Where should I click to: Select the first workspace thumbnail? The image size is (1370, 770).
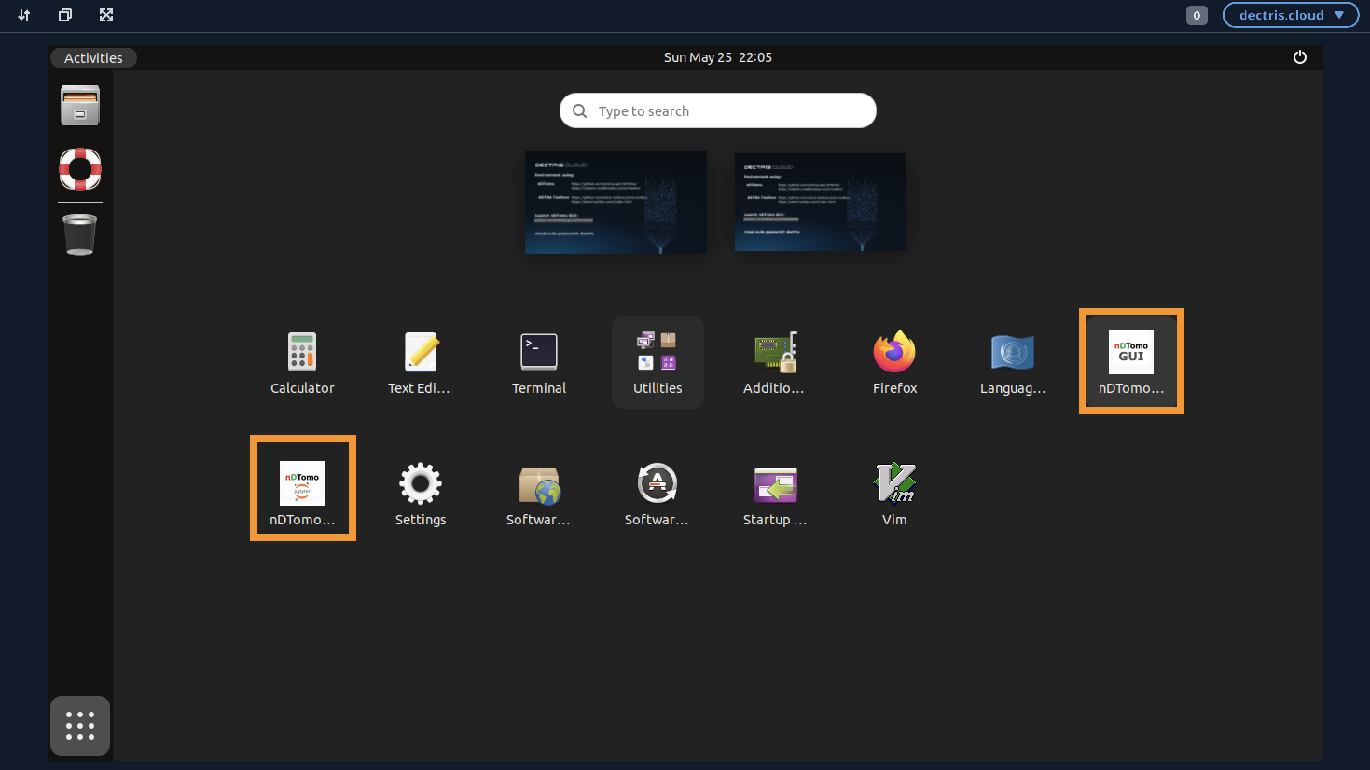point(616,202)
